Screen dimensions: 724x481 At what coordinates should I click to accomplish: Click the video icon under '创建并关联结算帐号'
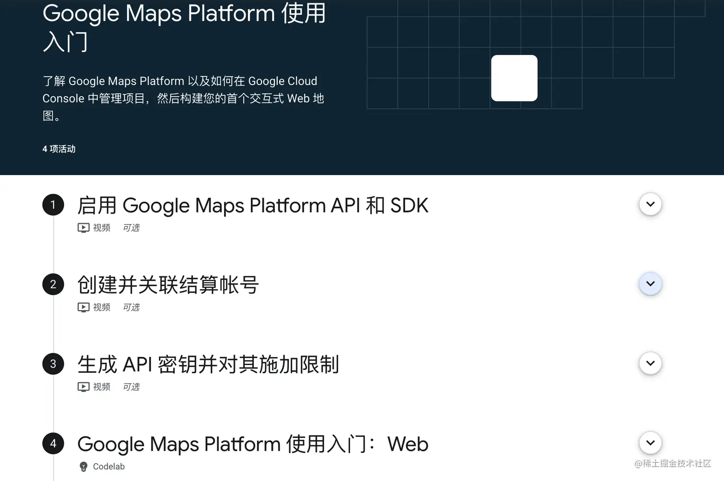(83, 307)
